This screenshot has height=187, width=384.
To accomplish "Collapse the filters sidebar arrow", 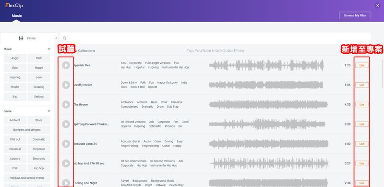I will (56, 38).
